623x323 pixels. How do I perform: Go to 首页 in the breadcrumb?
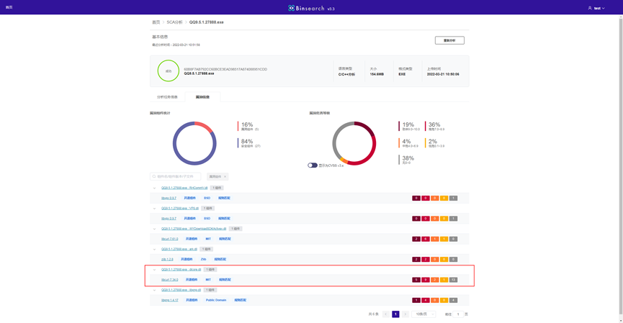(x=156, y=22)
